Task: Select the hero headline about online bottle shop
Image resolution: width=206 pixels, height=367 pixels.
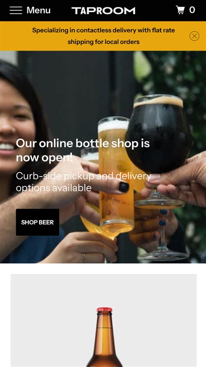Action: click(83, 150)
